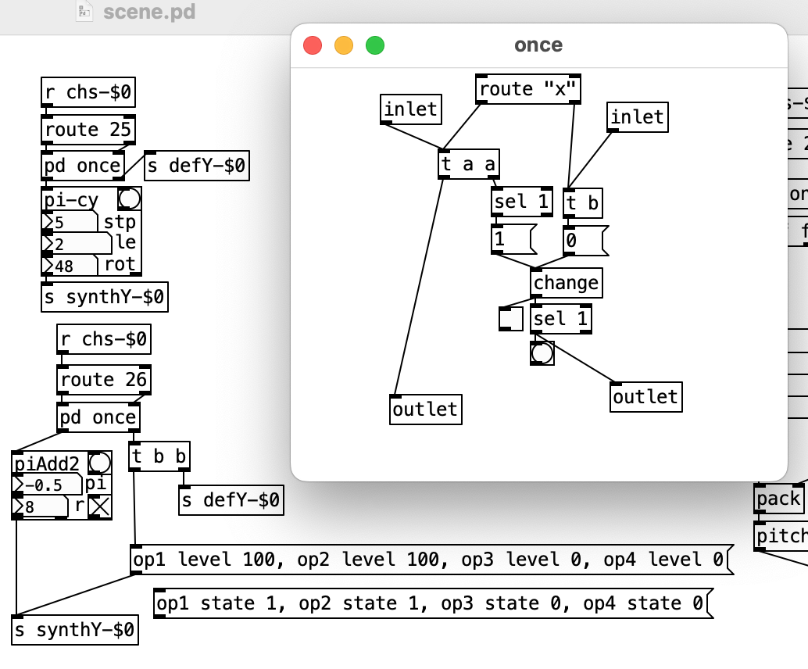Select the left inlet object in once window
Screen dimensions: 808x669
[x=411, y=109]
